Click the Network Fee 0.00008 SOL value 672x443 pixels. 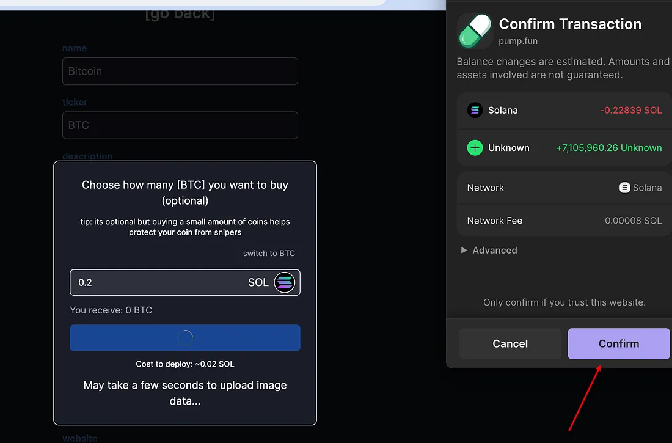pos(633,221)
